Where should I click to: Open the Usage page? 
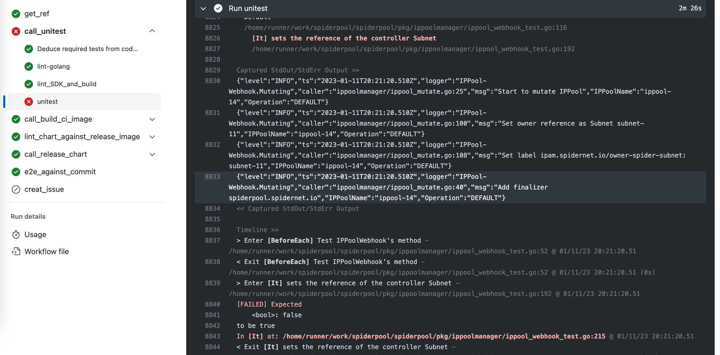click(35, 234)
